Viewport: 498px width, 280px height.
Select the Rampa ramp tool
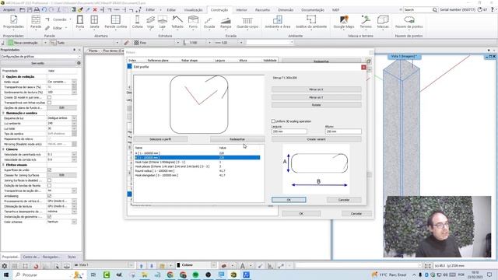(x=226, y=22)
